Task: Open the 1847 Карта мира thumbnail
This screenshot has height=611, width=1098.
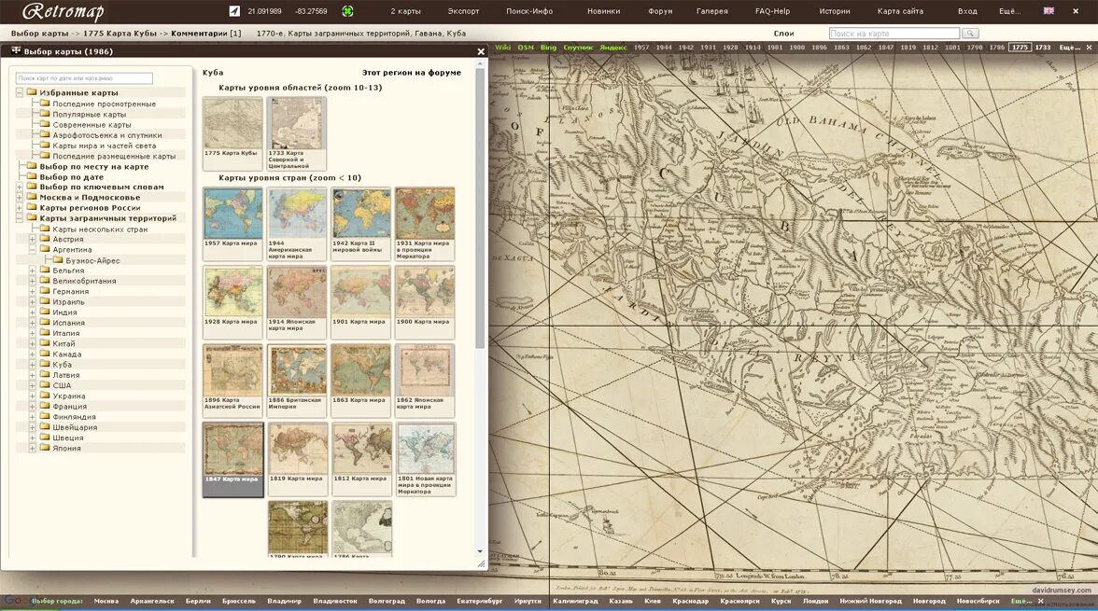Action: pos(233,459)
